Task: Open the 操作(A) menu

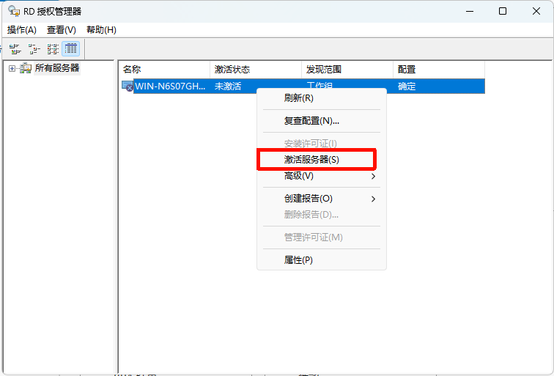Action: click(22, 30)
